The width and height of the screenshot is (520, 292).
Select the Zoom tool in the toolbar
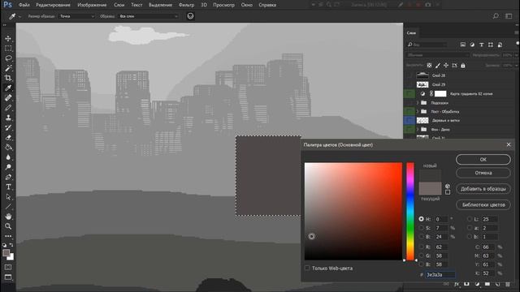coord(8,226)
